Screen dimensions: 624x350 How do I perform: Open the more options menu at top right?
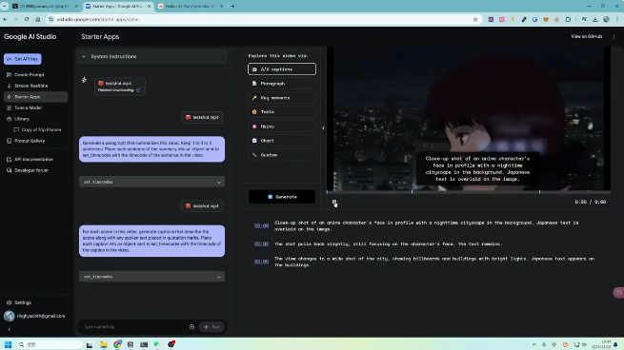(614, 36)
